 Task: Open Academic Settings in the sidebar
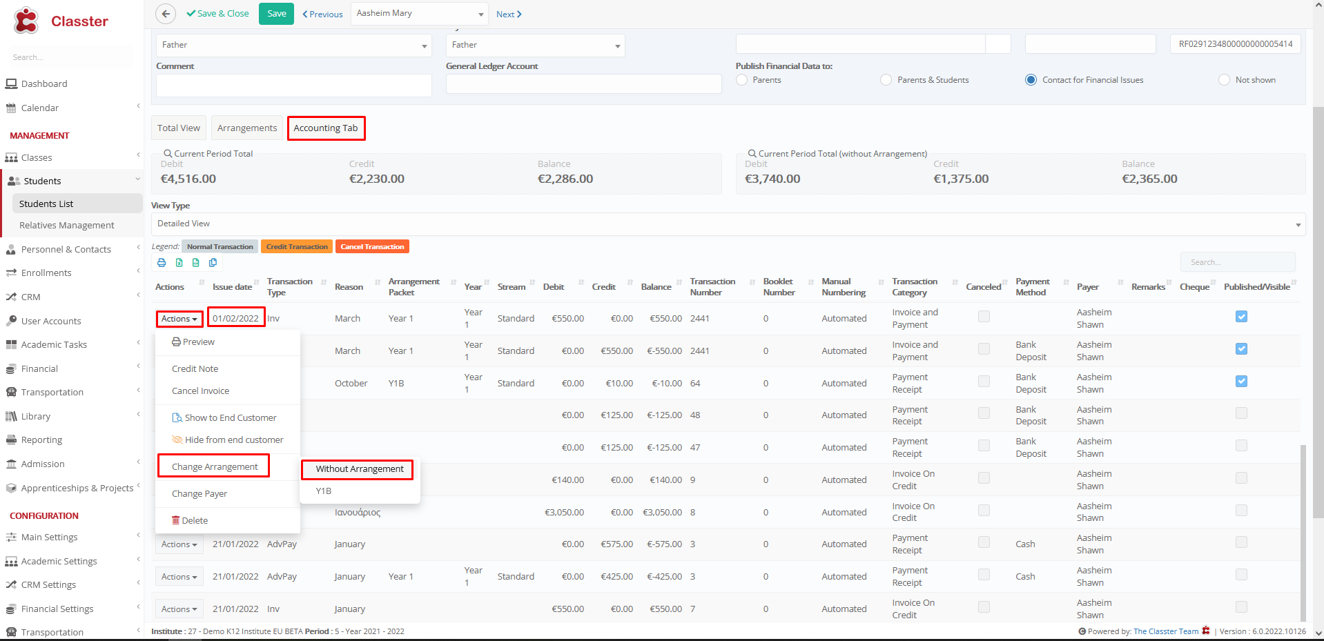[59, 562]
